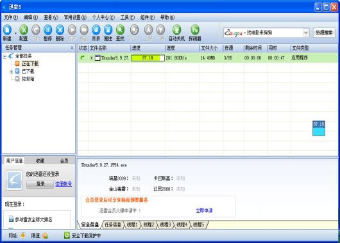Screen dimensions: 340x243
Task: Switch to the 任务信息 tab
Action: [113, 225]
